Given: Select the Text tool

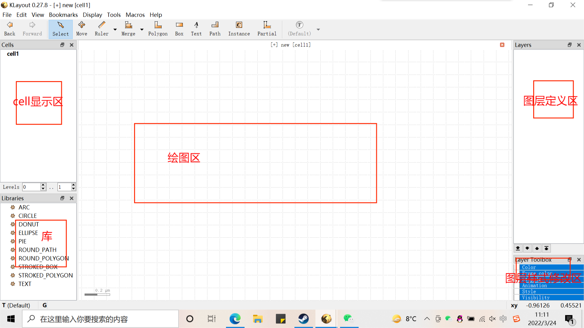Looking at the screenshot, I should (196, 29).
